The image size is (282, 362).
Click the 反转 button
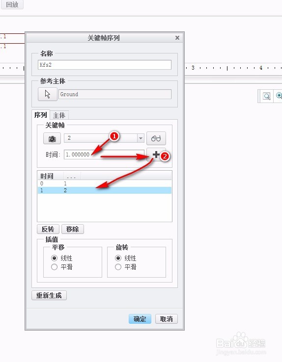(48, 229)
